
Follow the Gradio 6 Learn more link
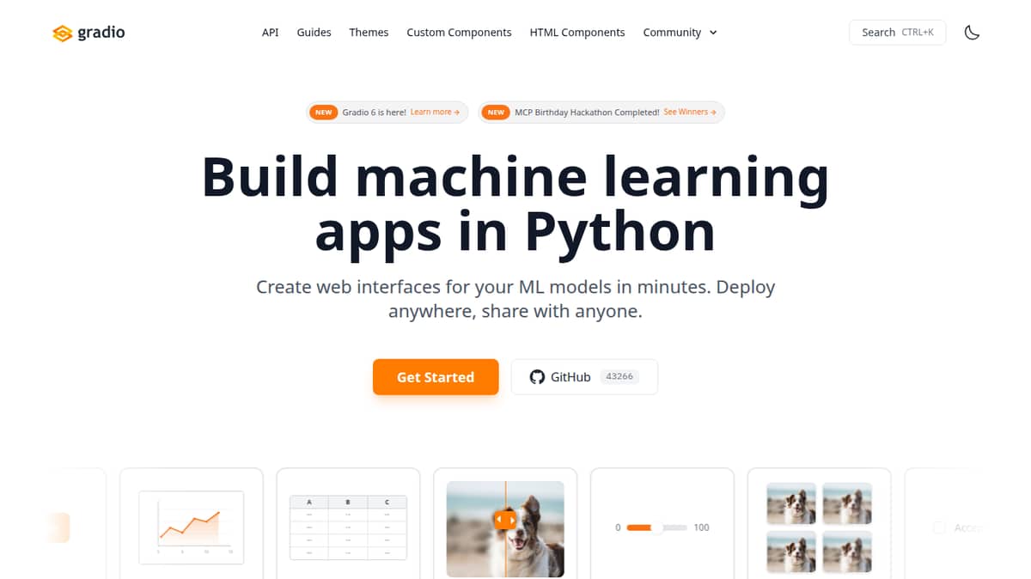[435, 112]
